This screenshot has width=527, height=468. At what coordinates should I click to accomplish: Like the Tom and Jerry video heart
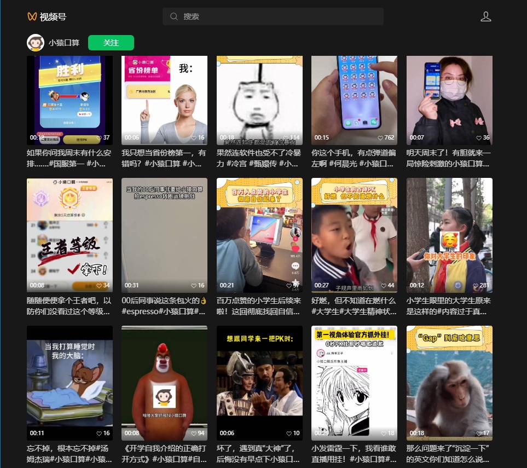tap(99, 434)
